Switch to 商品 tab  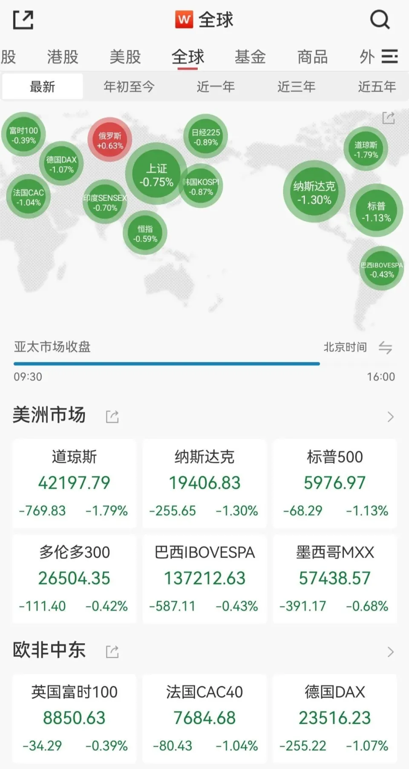tap(313, 57)
